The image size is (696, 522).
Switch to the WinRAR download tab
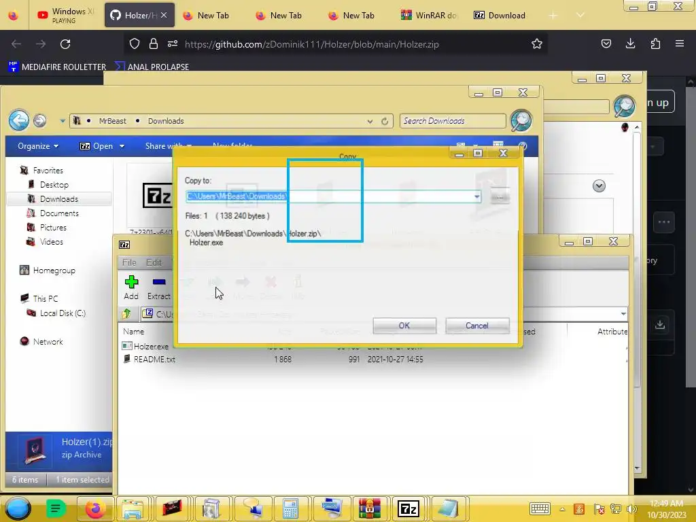click(430, 15)
